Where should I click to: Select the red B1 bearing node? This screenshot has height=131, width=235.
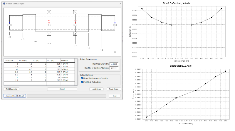click(x=49, y=23)
